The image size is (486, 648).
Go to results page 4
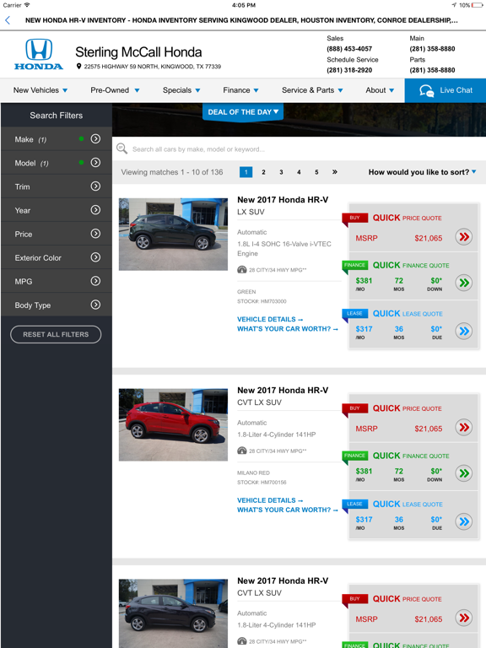(x=299, y=172)
